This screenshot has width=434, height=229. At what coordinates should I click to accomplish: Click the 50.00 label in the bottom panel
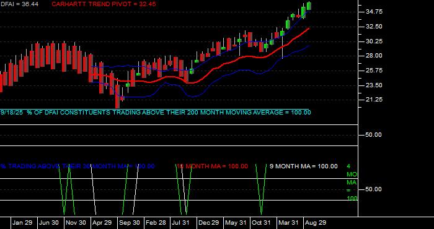point(374,189)
